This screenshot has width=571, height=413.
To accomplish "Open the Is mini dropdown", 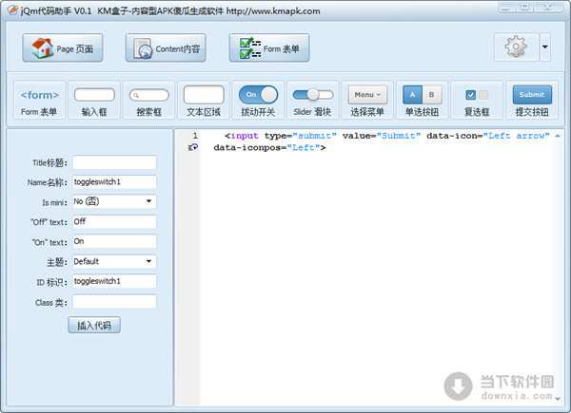I will click(x=114, y=201).
